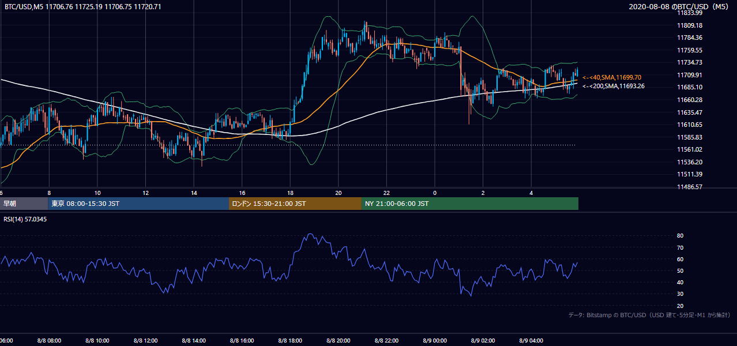This screenshot has width=737, height=346.
Task: Click the price axis value 11709.91
Action: pos(690,75)
